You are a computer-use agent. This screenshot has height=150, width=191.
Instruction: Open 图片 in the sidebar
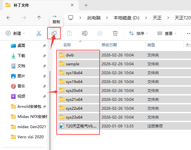point(21,76)
